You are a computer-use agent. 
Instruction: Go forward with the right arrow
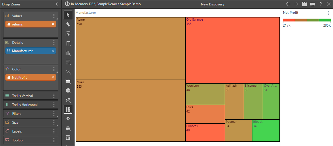[296, 4]
